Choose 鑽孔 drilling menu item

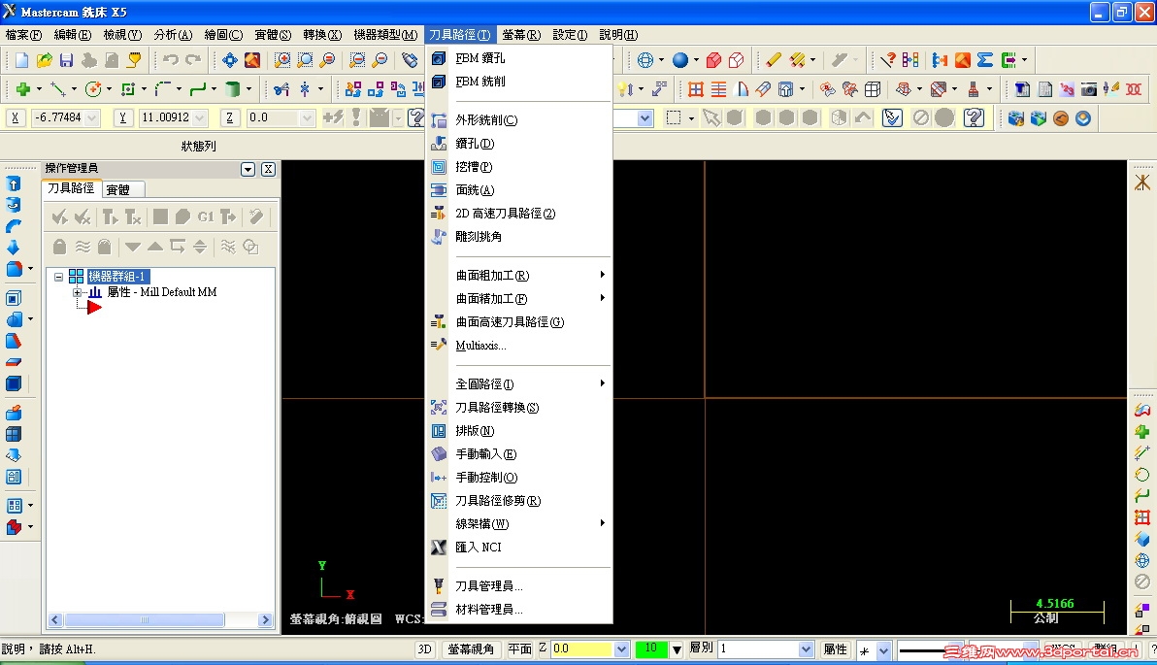519,143
